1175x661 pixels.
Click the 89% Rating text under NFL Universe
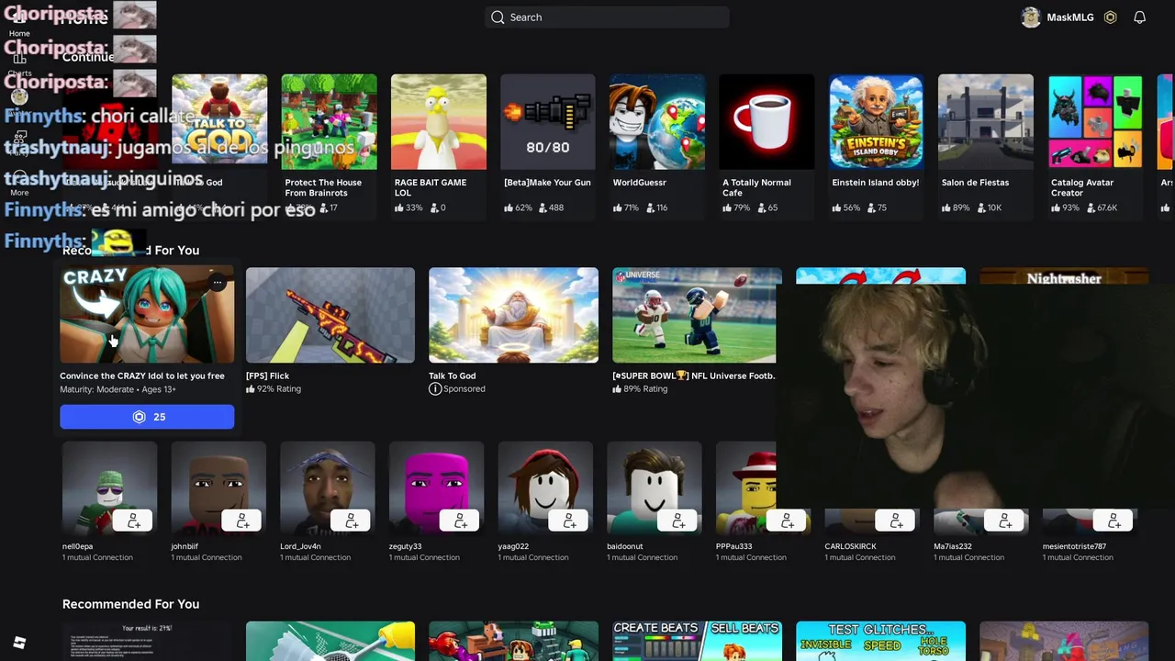[x=645, y=389]
